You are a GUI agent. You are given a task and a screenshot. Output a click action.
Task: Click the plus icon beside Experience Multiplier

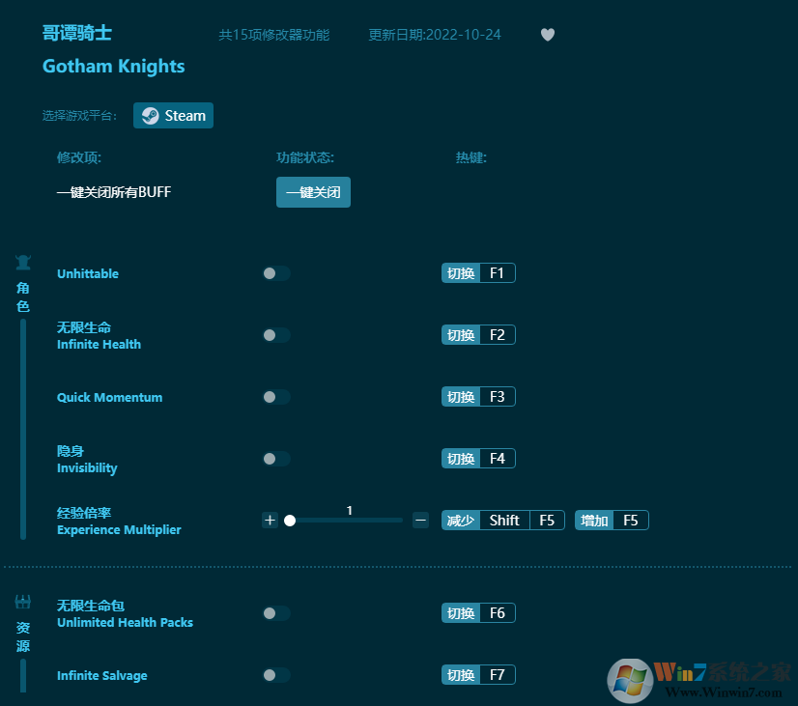270,520
